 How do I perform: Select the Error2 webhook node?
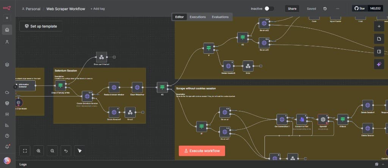130,112
